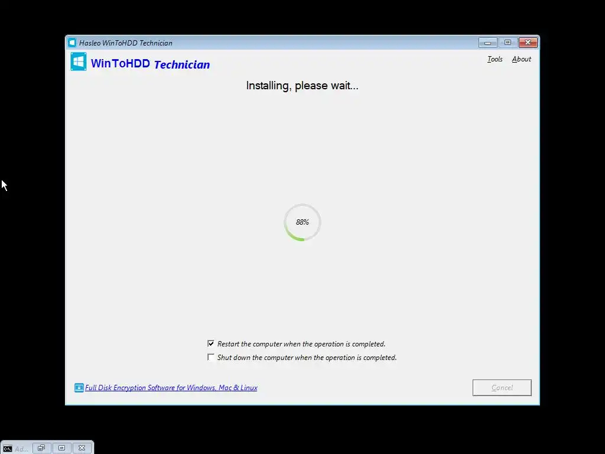
Task: Click the 'Installing, please wait...' heading
Action: click(x=302, y=85)
